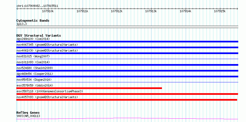
Task: Click the left arrowhead of the ruler
Action: click(17, 9)
